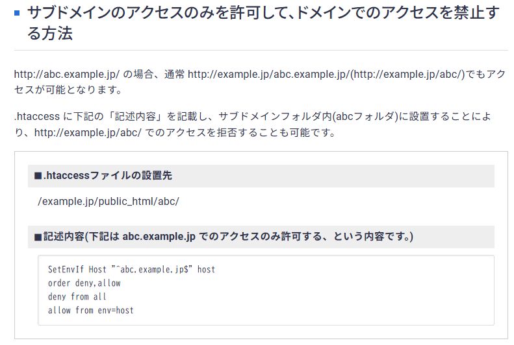Screen dimensions: 514x345
Task: Click the black square icon before .htaccessファイルの設置先
Action: pyautogui.click(x=38, y=176)
